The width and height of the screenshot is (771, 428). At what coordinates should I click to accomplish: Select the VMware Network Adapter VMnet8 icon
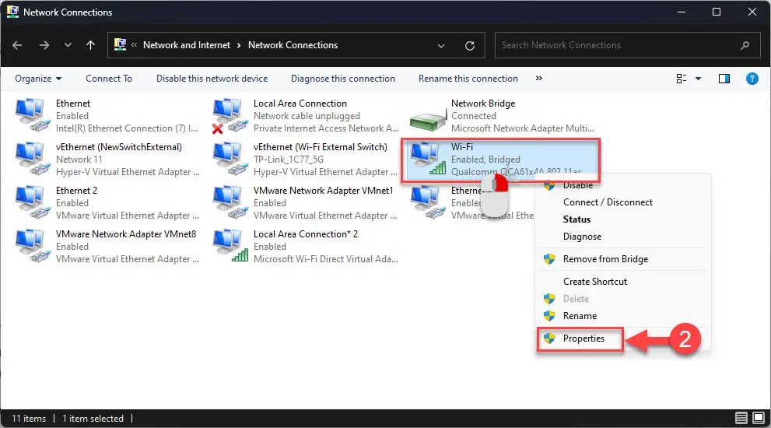[31, 246]
